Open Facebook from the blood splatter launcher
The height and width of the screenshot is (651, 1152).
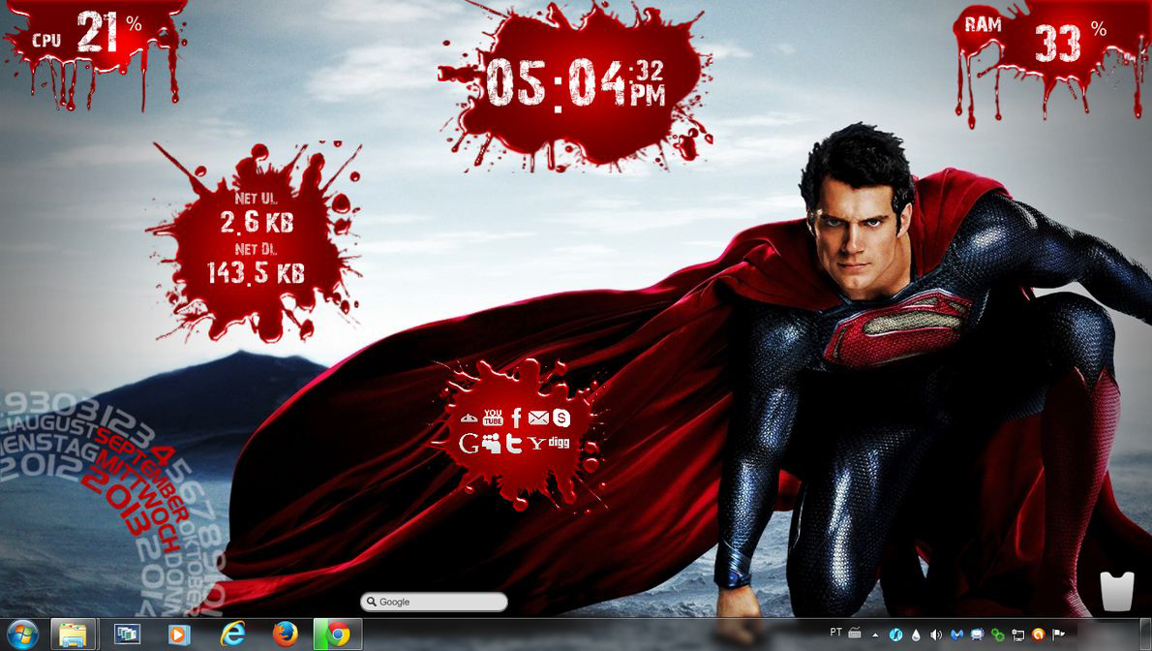pos(517,418)
